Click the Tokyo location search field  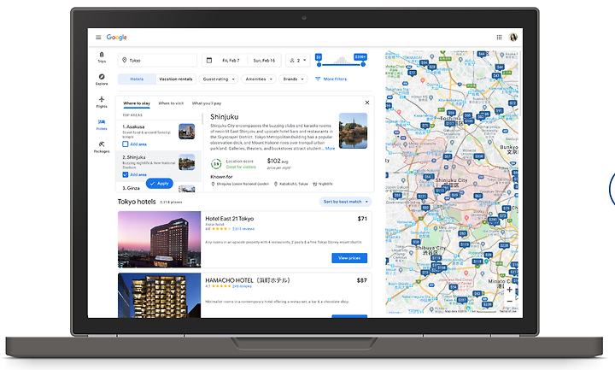click(157, 60)
